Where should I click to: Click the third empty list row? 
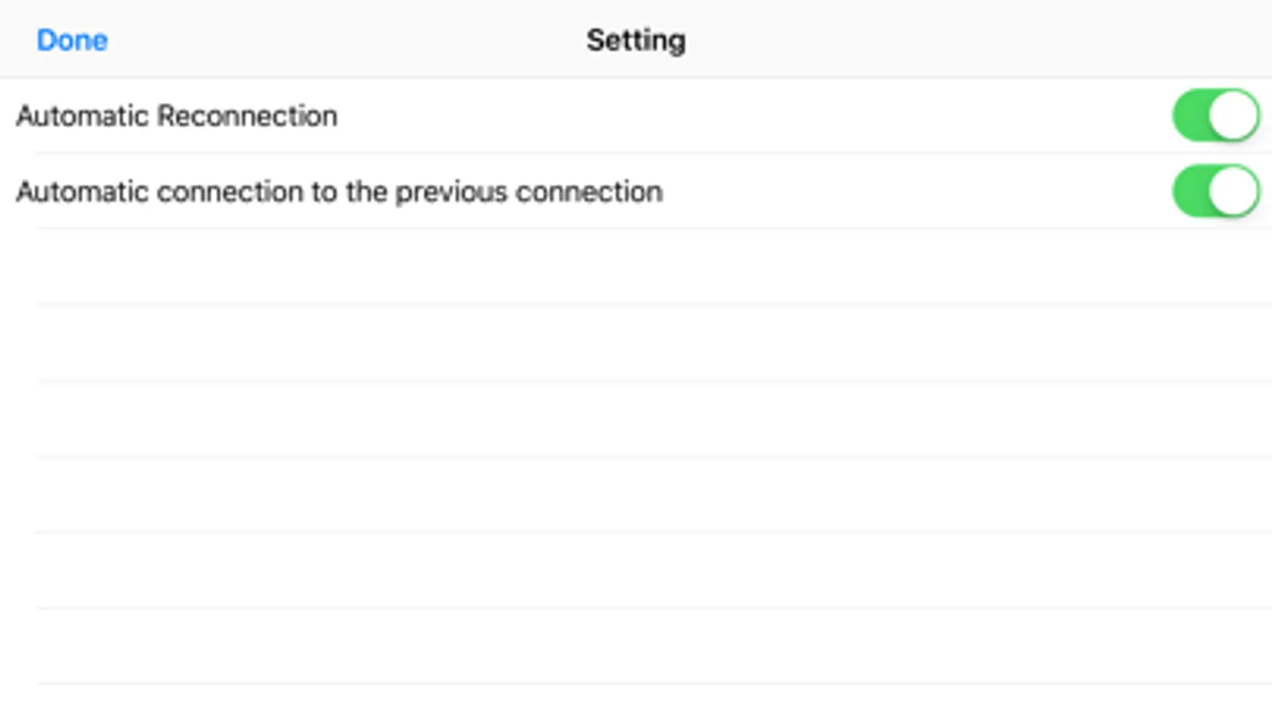(636, 418)
